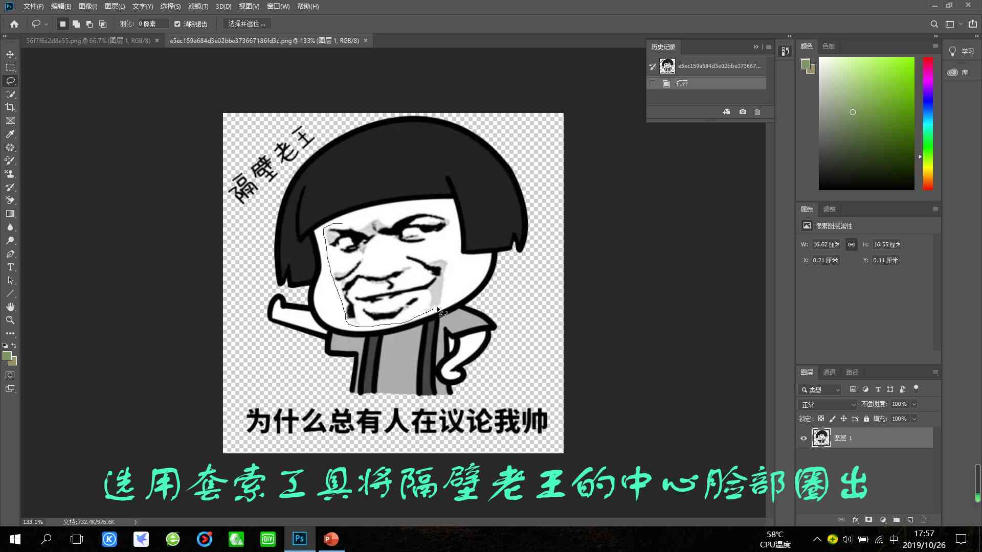Switch to the 调整 adjustments tab
Viewport: 982px width, 552px height.
[x=829, y=209]
